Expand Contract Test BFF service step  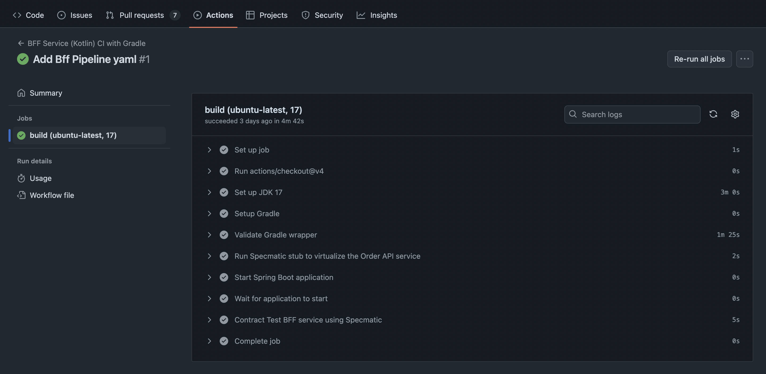[209, 320]
